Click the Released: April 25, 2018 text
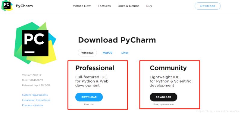The width and height of the screenshot is (241, 114). [x=36, y=86]
